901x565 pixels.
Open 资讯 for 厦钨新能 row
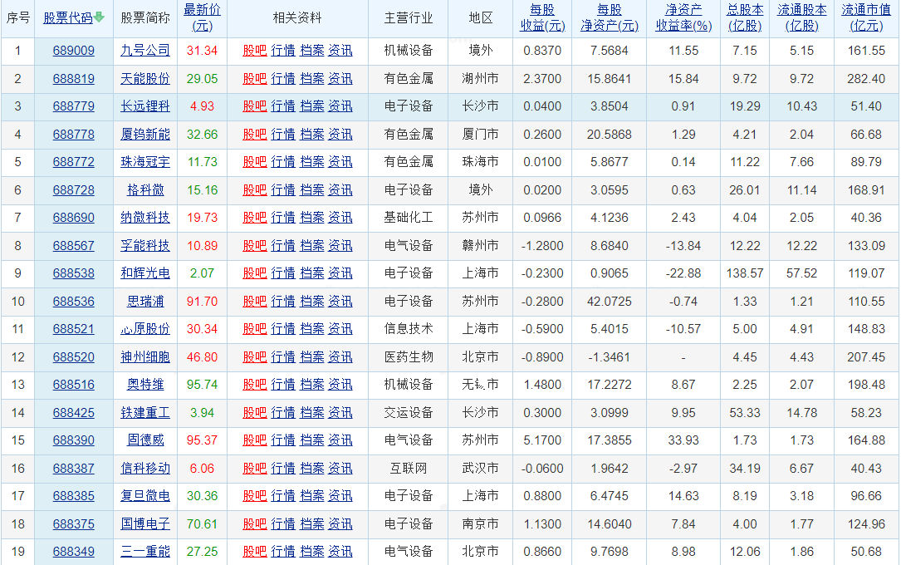[x=340, y=135]
